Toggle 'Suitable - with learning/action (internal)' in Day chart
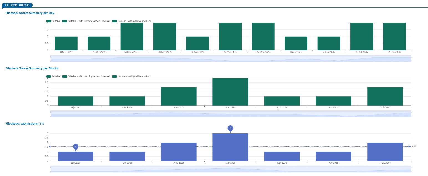Viewport: 428px width, 176px height. (86, 21)
